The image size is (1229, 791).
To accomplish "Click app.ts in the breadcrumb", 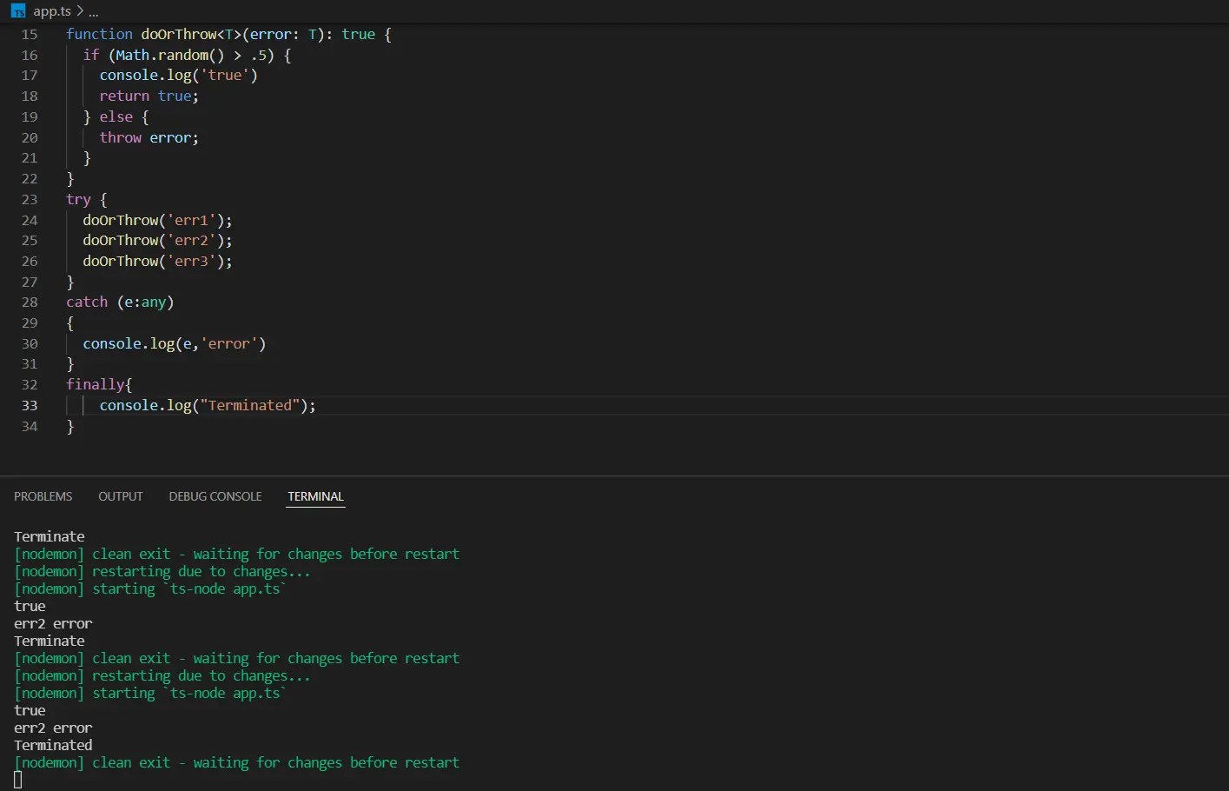I will click(52, 11).
